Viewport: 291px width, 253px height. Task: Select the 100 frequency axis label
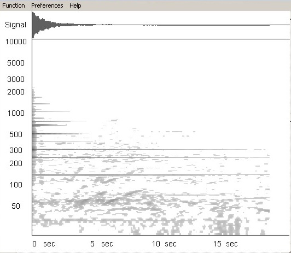(x=16, y=185)
